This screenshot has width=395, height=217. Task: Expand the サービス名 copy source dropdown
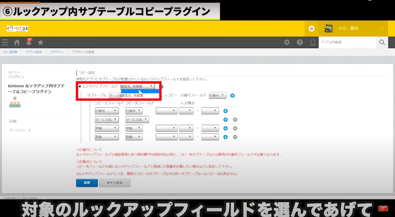pyautogui.click(x=107, y=120)
